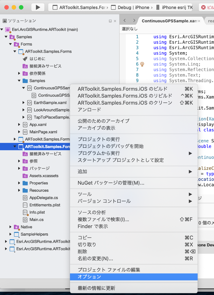Click the back navigation arrow above editor
This screenshot has width=214, height=295.
pos(125,20)
